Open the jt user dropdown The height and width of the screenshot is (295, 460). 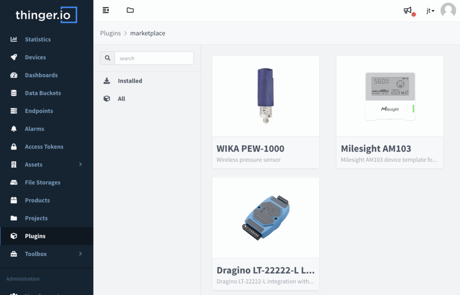coord(430,11)
